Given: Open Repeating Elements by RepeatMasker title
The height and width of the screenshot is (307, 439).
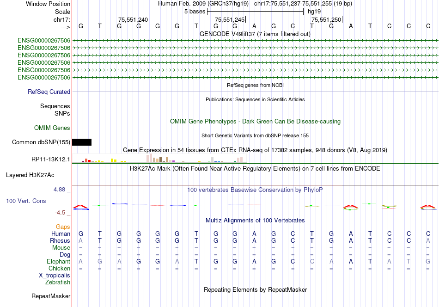Looking at the screenshot, I should tap(256, 289).
